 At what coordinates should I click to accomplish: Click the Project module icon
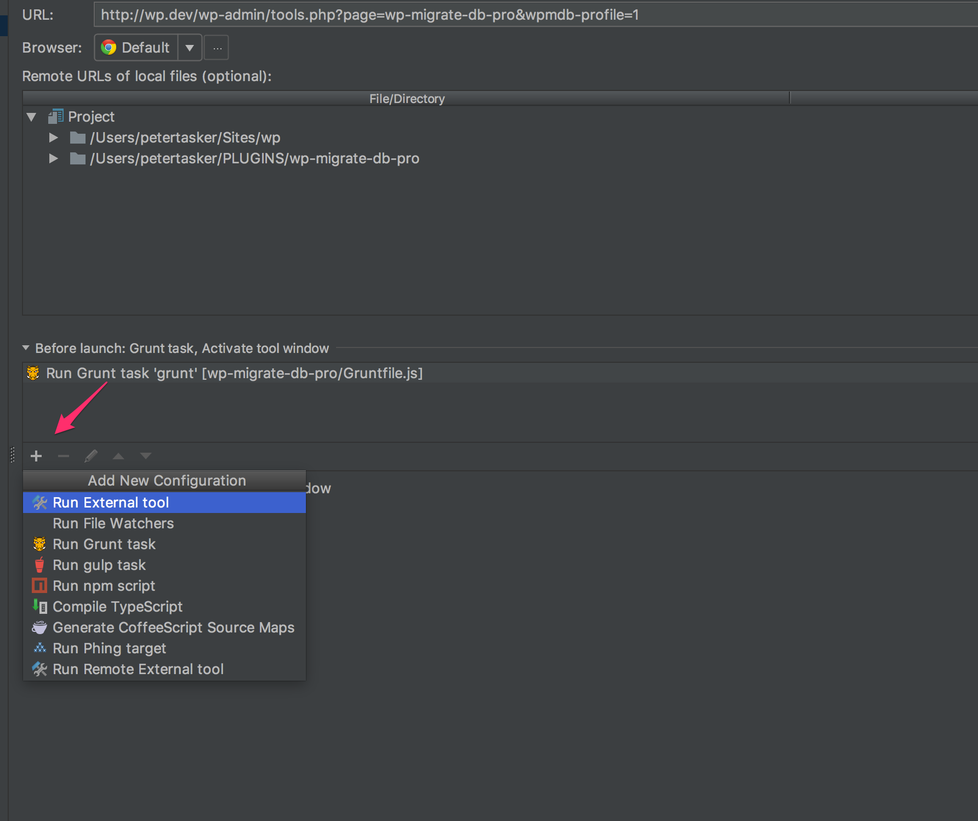(56, 116)
